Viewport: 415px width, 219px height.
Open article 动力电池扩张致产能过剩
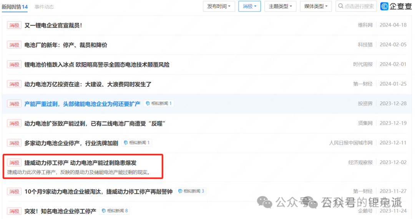pyautogui.click(x=95, y=123)
